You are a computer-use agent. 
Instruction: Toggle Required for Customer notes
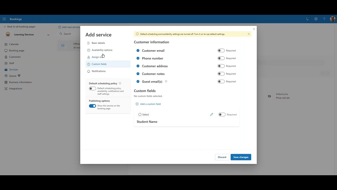point(221,74)
